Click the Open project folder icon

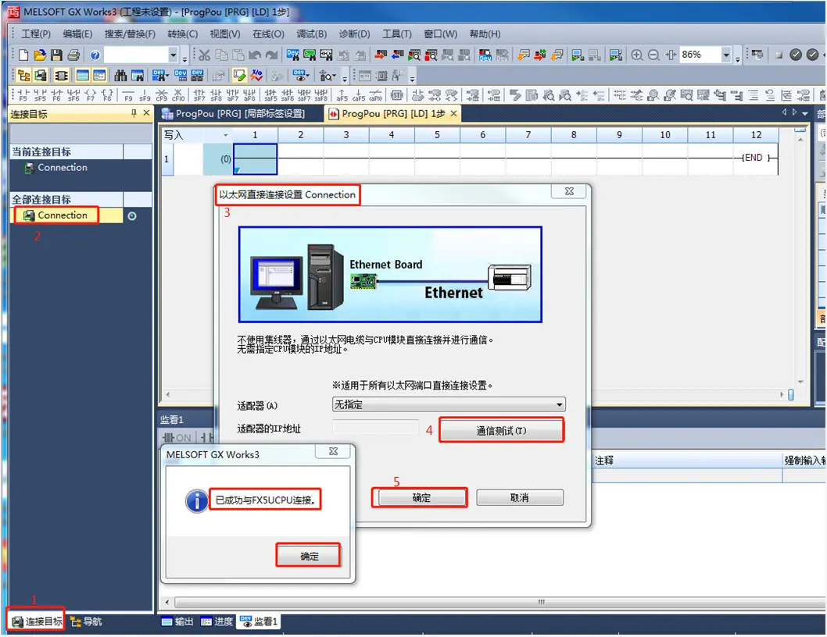40,55
